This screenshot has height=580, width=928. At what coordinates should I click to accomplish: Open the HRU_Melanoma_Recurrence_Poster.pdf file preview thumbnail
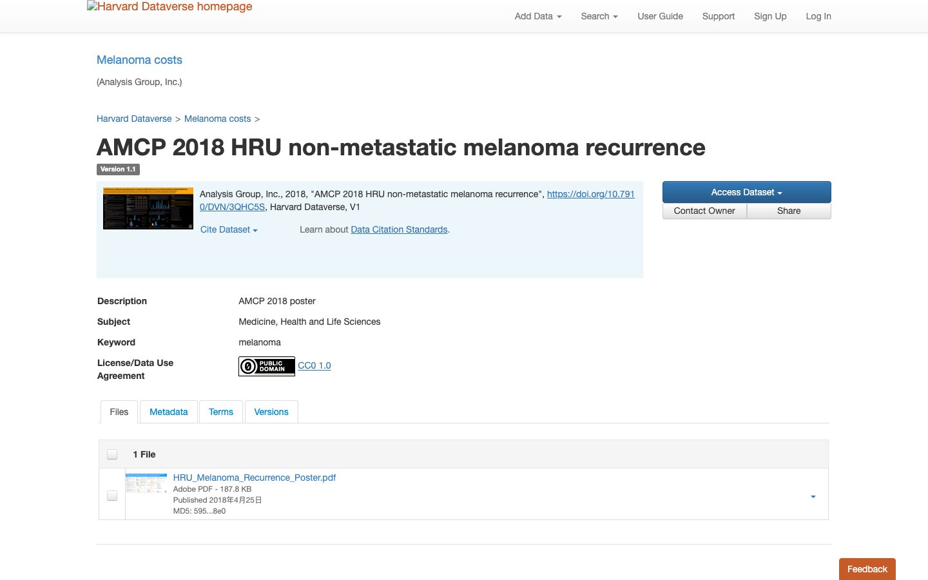tap(146, 483)
